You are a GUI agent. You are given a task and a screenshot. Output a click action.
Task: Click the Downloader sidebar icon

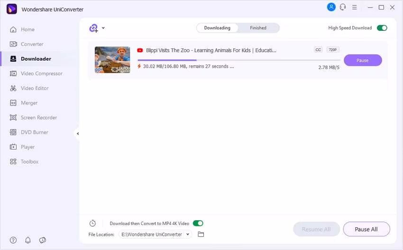13,59
